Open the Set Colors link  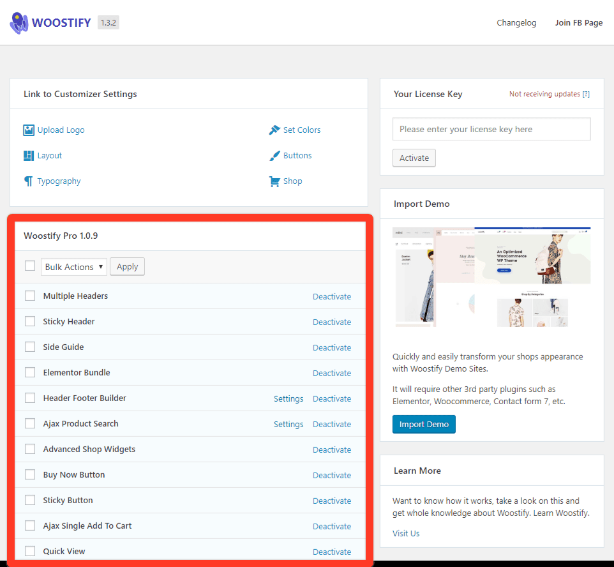302,130
